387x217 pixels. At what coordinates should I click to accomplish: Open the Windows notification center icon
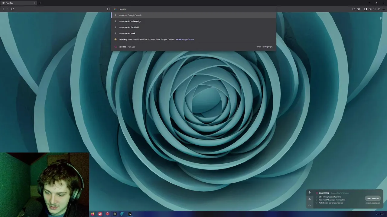coord(382,214)
